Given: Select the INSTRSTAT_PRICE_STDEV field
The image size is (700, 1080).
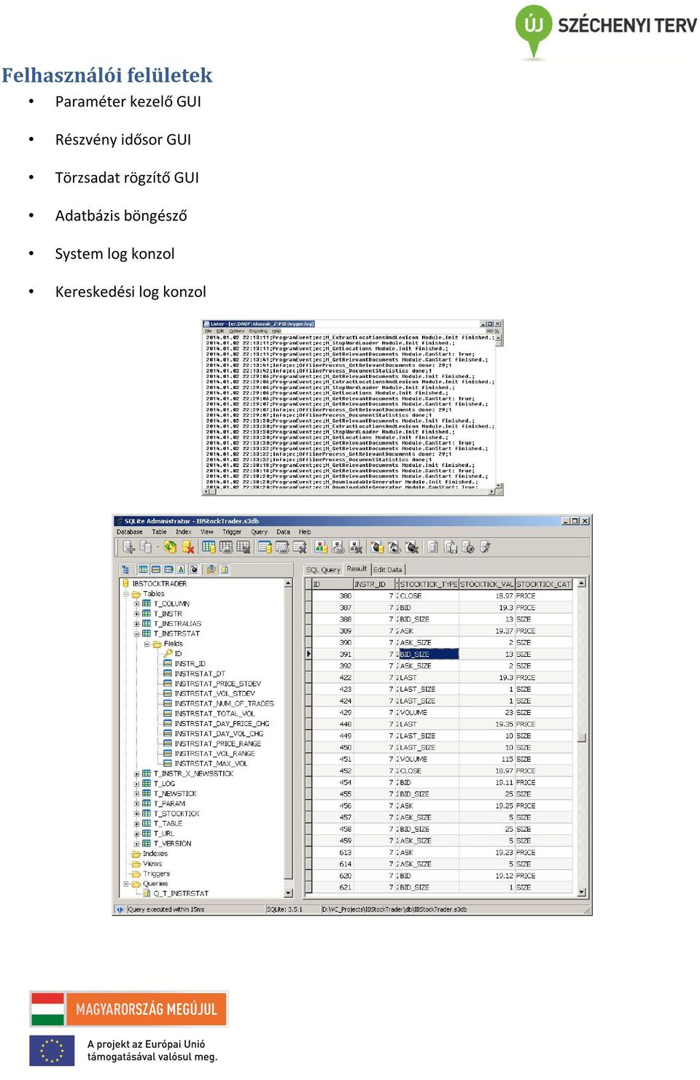Looking at the screenshot, I should 217,684.
